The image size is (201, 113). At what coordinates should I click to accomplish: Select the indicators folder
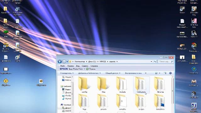click(141, 85)
